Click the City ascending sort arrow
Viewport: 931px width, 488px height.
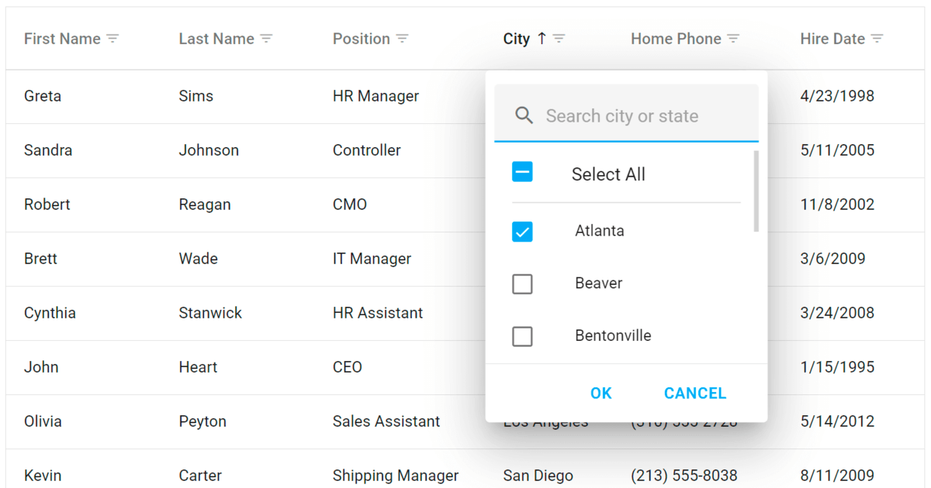(542, 39)
